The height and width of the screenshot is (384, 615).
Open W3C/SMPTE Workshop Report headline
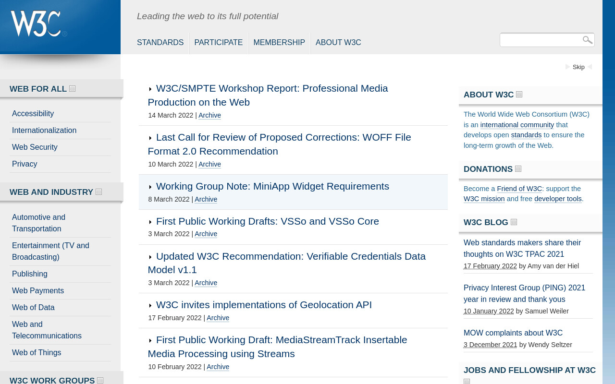coord(268,95)
